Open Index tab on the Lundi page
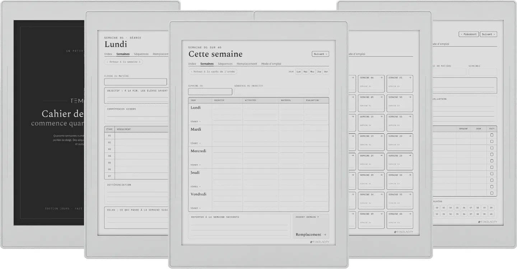 (108, 54)
